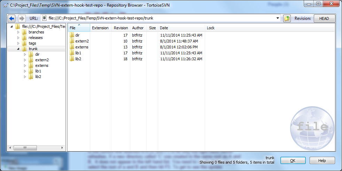The image size is (342, 171).
Task: Click the HEAD revision button
Action: (x=324, y=18)
